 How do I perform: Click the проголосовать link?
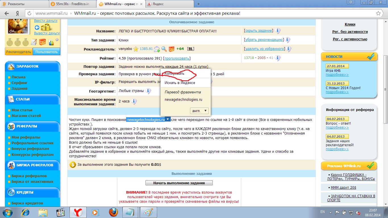coord(177,58)
